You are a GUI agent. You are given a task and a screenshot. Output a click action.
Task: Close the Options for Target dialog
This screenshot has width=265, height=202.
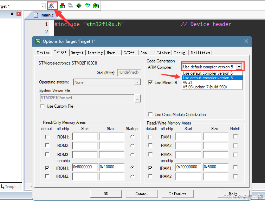pyautogui.click(x=246, y=41)
